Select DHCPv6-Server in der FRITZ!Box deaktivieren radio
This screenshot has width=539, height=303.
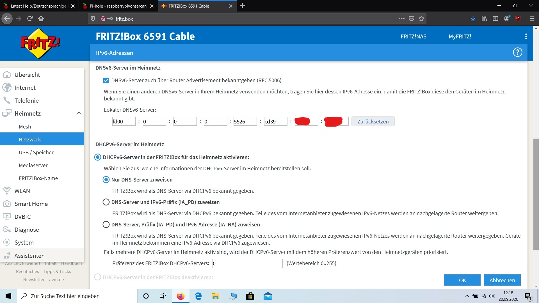[x=98, y=277]
